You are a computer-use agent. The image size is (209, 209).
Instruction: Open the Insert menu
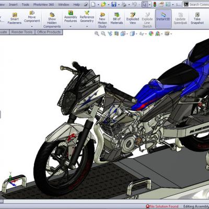pos(13,5)
